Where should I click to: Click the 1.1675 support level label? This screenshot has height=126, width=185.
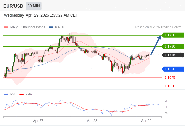(170, 77)
